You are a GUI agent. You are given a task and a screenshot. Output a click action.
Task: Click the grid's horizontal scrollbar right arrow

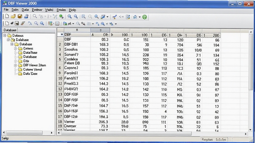tap(246, 134)
